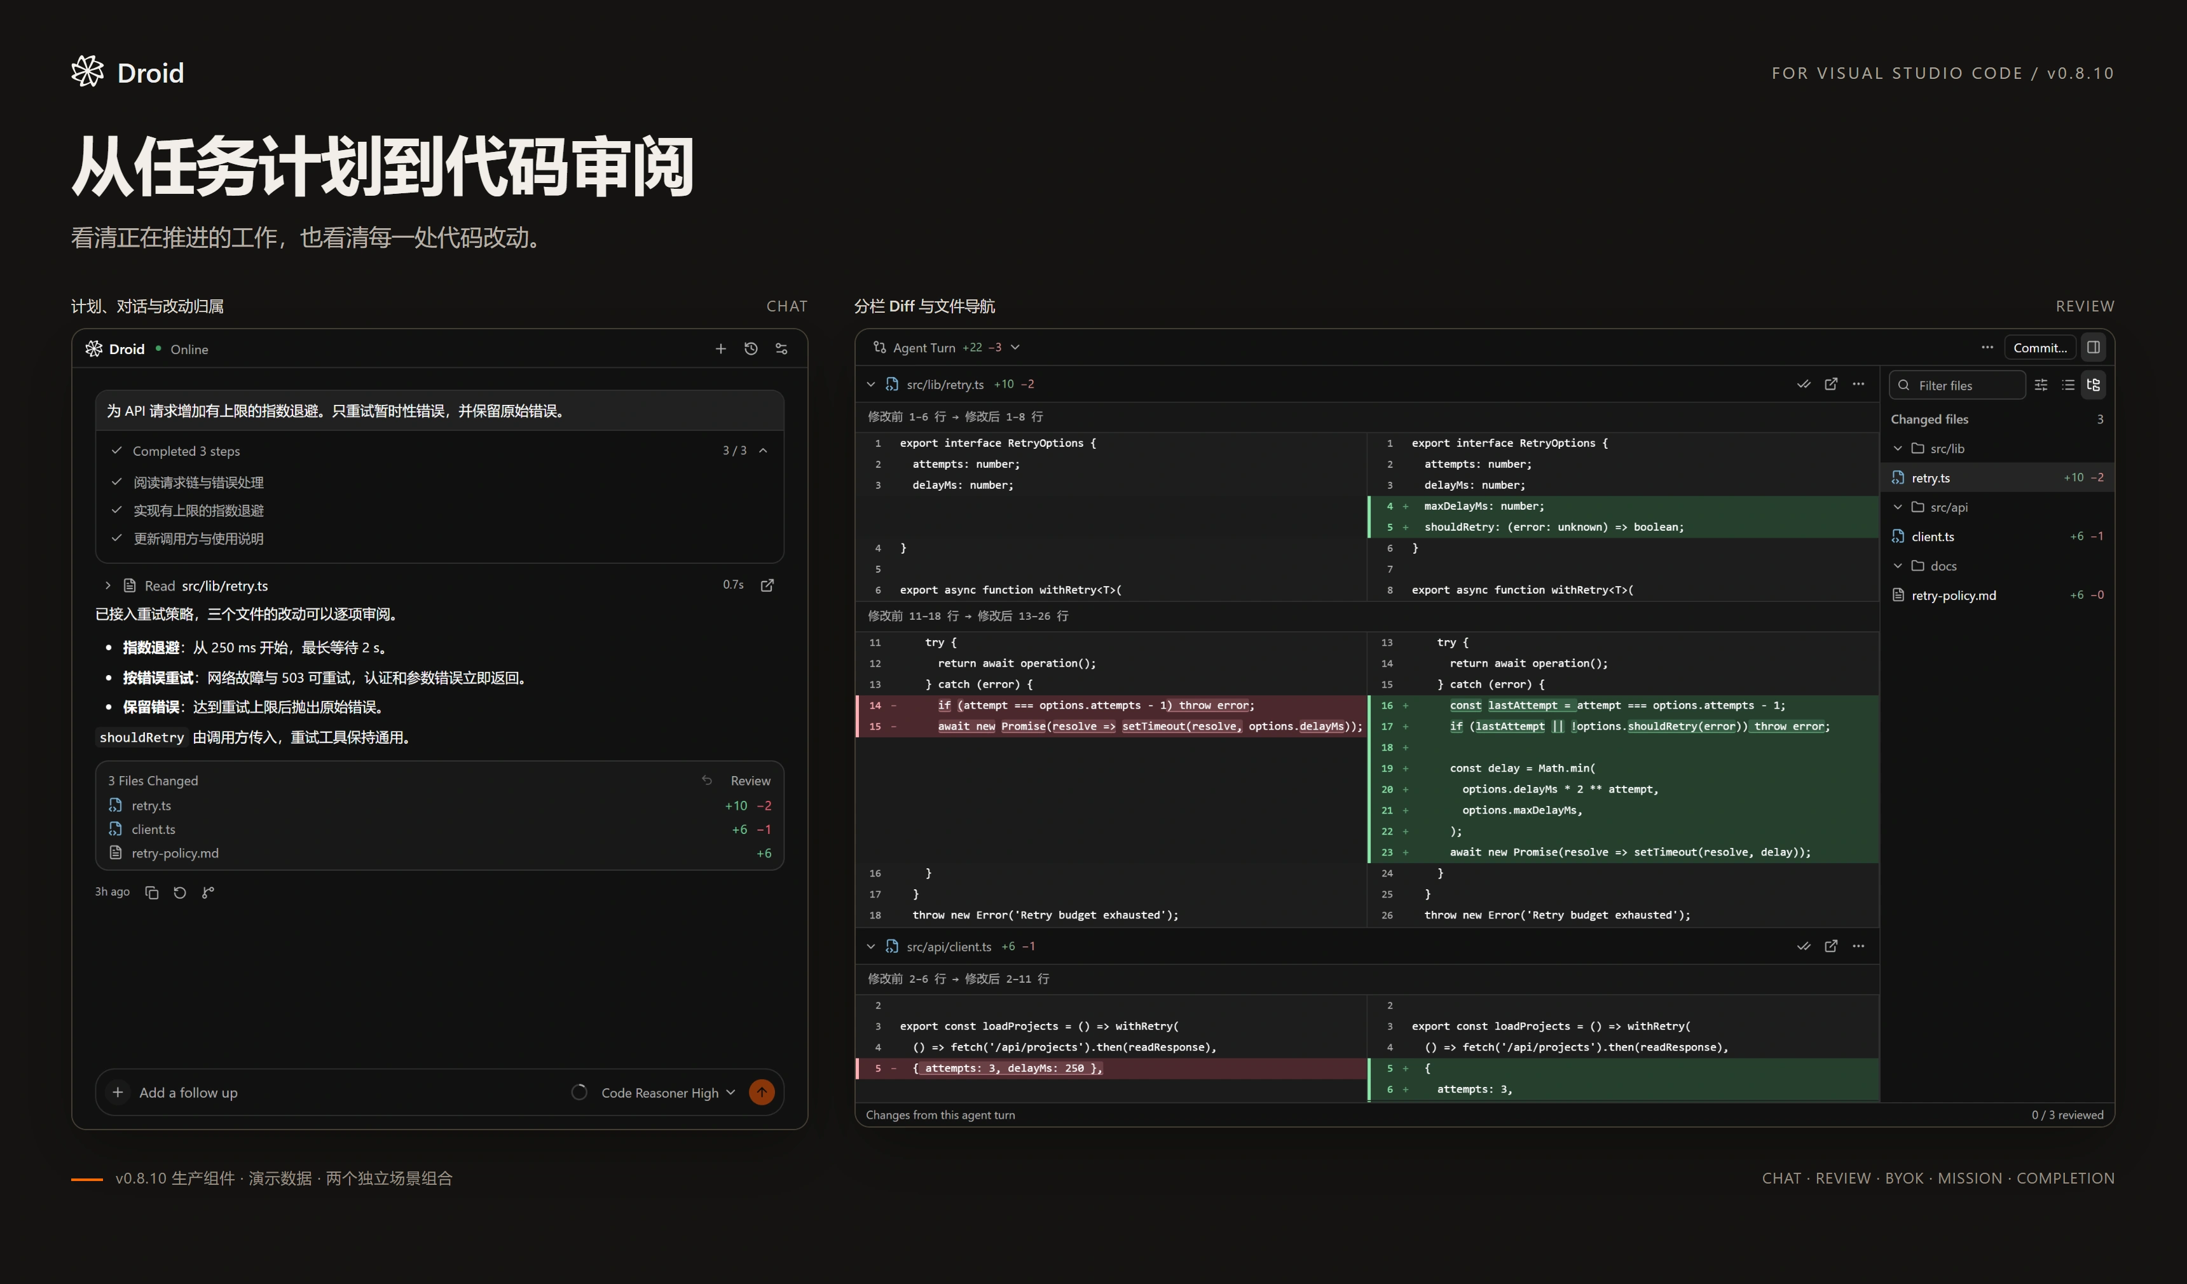Open chat settings sliders icon

pos(781,349)
